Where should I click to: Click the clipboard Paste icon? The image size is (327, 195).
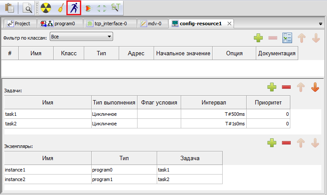[x=9, y=7]
